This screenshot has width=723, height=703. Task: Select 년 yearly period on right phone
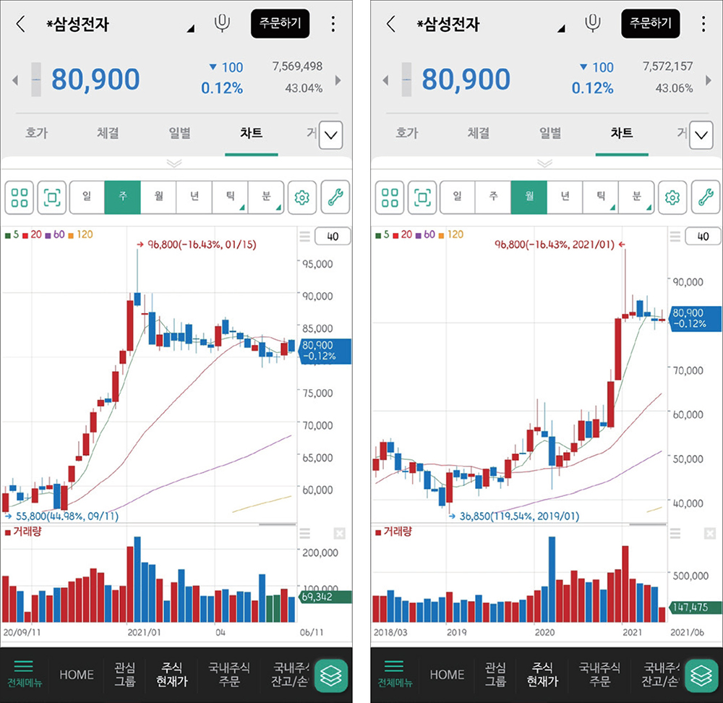(x=565, y=197)
